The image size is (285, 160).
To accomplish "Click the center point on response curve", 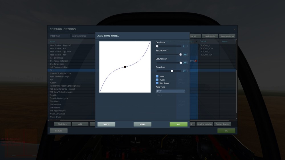I will pyautogui.click(x=125, y=67).
